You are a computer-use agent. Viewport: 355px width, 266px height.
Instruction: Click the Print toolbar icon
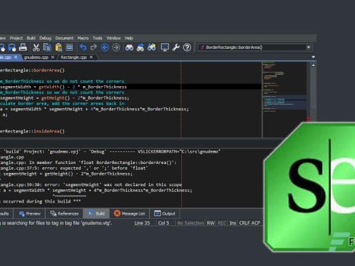pyautogui.click(x=23, y=47)
